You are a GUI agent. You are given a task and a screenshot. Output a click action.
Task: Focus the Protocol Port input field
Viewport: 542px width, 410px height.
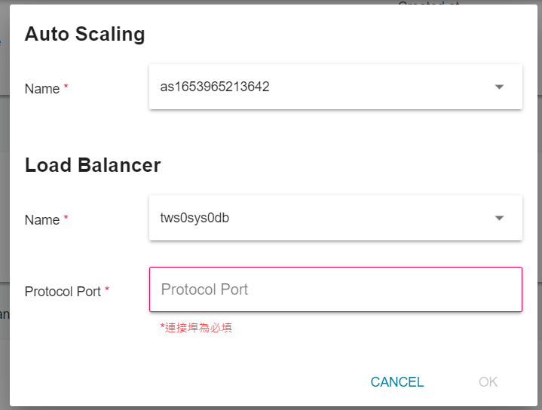tap(335, 289)
